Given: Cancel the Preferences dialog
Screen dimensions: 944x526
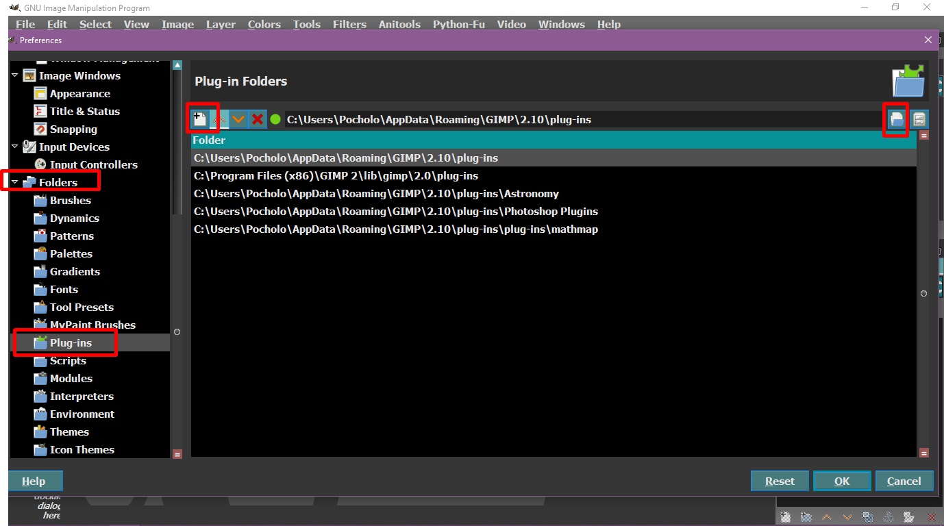Looking at the screenshot, I should tap(904, 481).
